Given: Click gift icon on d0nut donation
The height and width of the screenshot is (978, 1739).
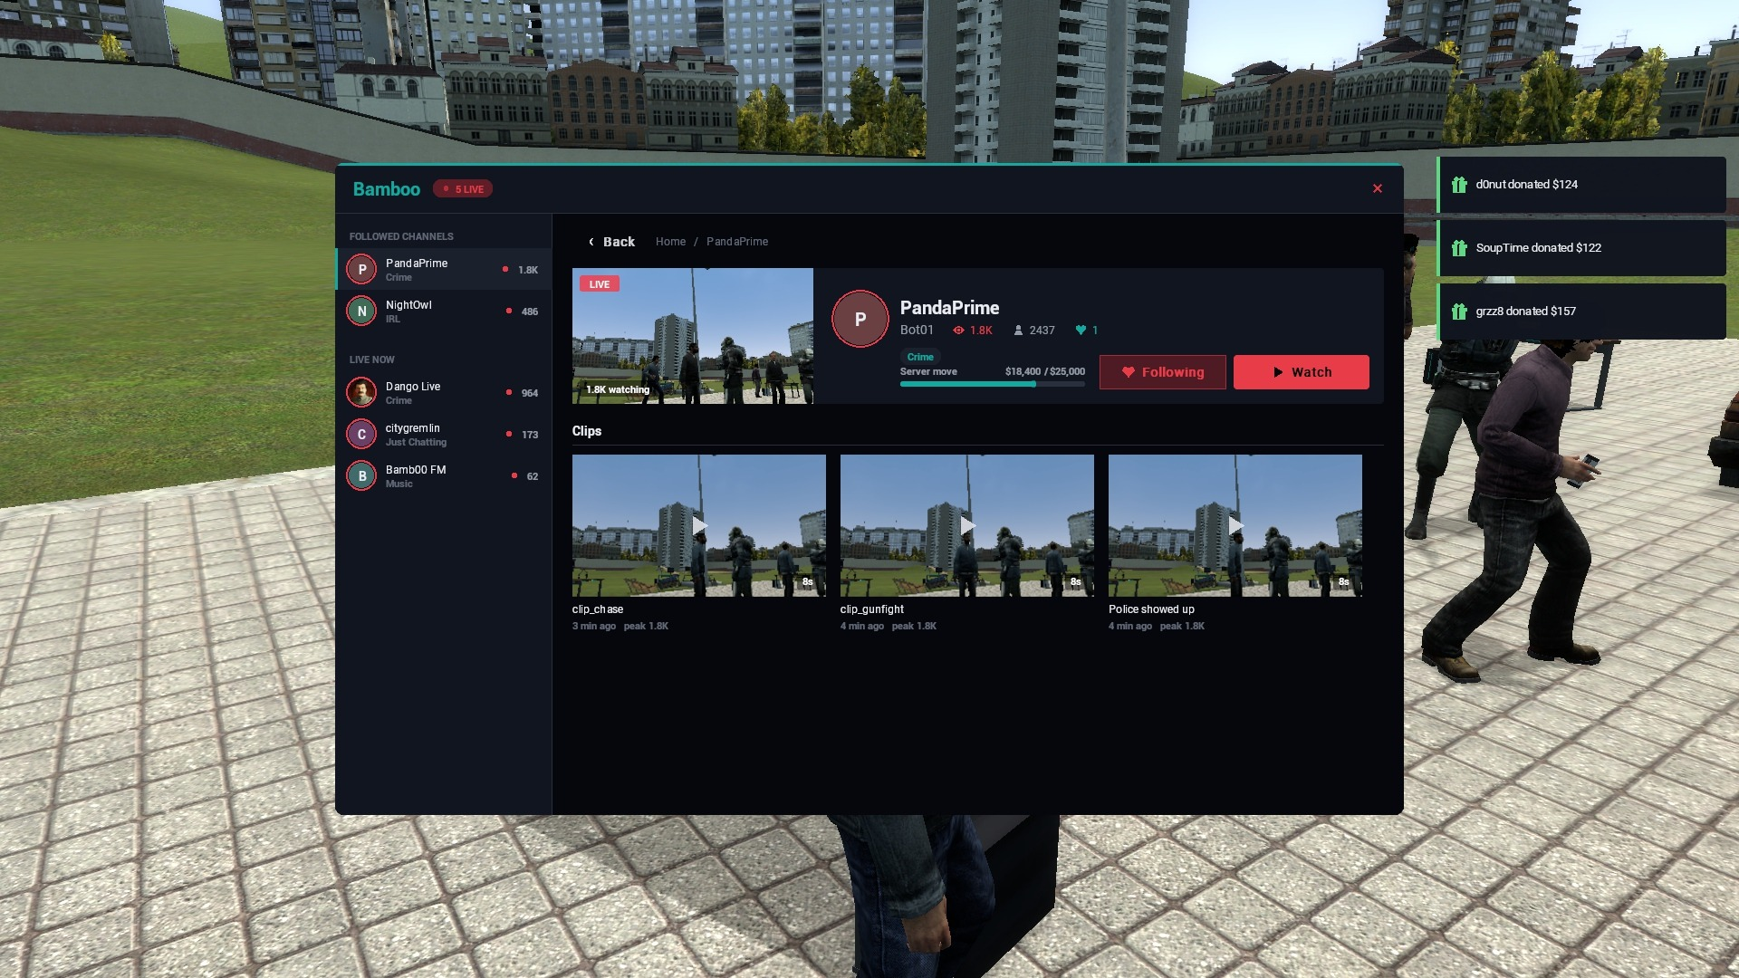Looking at the screenshot, I should click(x=1459, y=185).
